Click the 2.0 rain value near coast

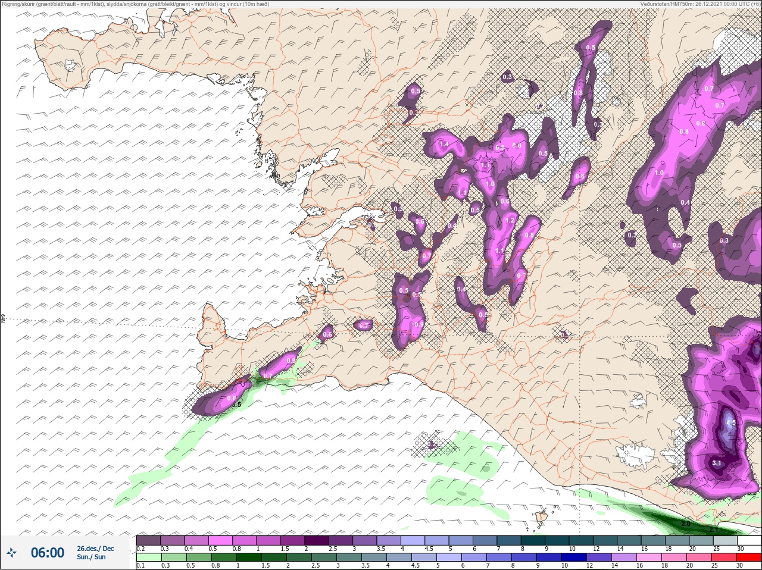click(686, 524)
